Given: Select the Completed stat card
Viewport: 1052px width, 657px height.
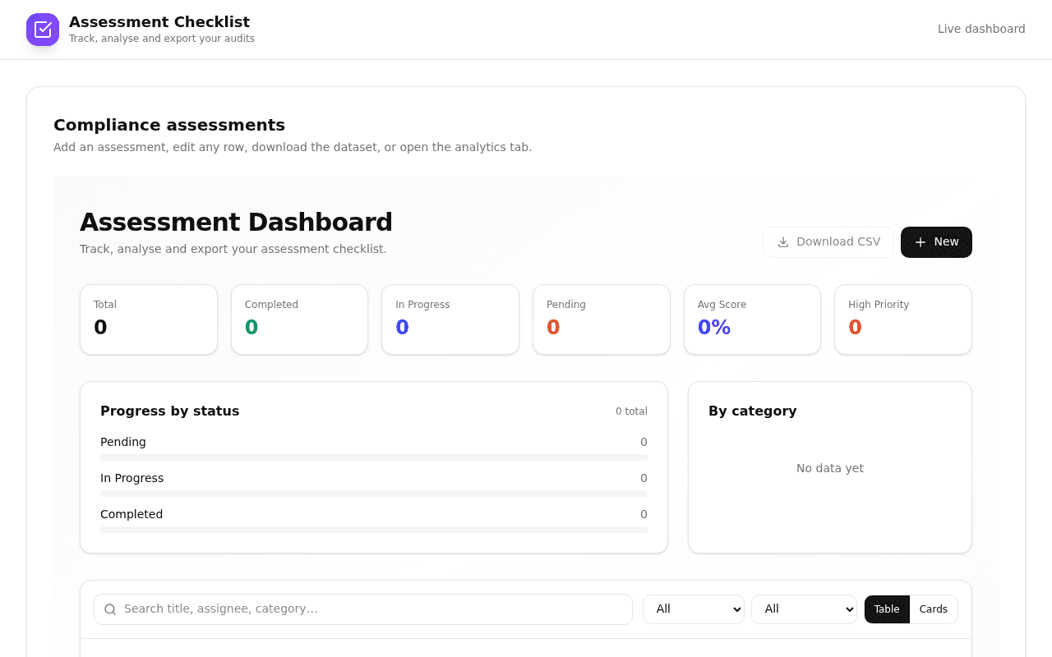Looking at the screenshot, I should click(x=300, y=319).
